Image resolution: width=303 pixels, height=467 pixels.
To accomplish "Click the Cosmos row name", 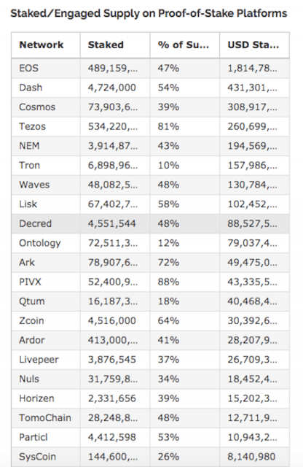I will [37, 107].
